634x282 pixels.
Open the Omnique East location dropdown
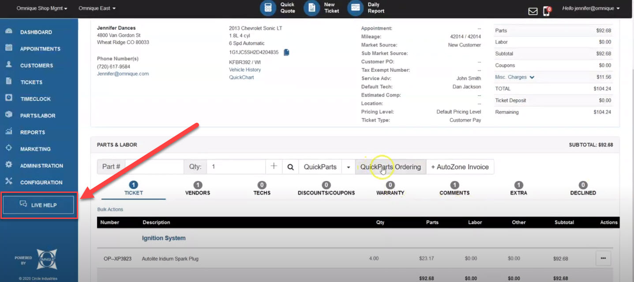coord(97,8)
